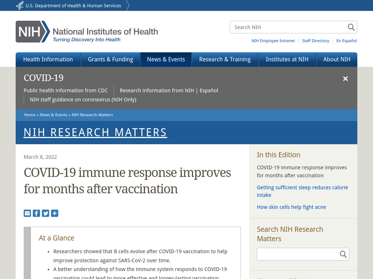Viewport: 373px width, 279px height.
Task: Click Turning Discovery Into Health tagline
Action: [87, 40]
